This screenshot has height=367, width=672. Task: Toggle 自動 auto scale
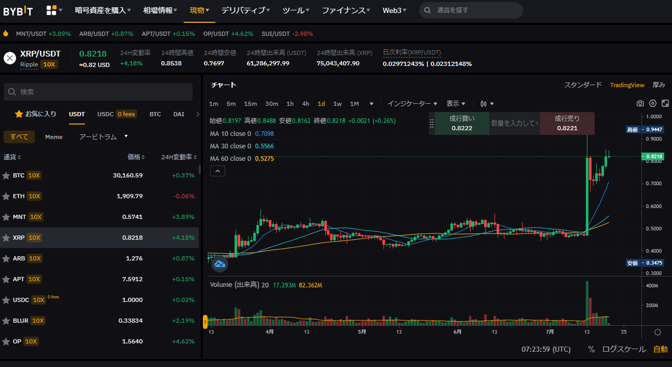660,349
